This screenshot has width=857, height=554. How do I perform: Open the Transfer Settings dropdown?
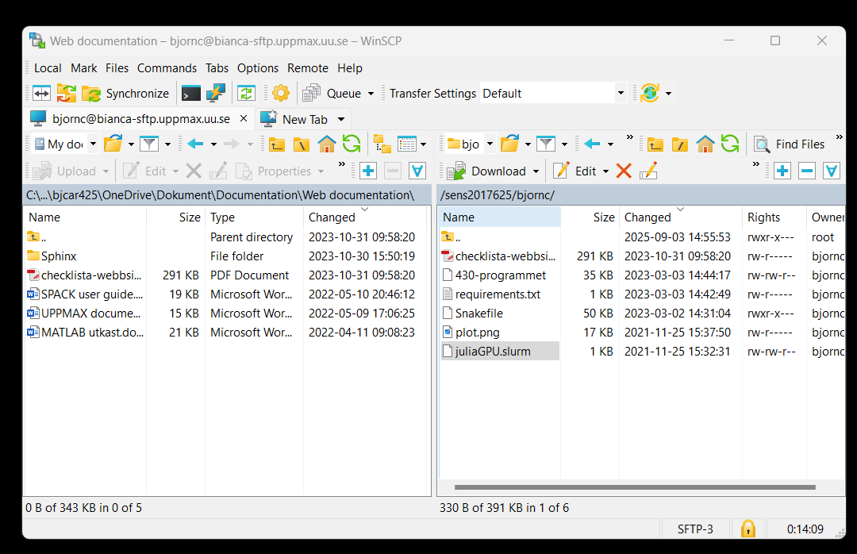[x=621, y=93]
